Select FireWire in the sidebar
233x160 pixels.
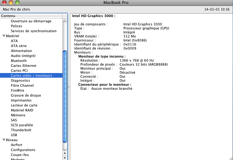pos(17,90)
